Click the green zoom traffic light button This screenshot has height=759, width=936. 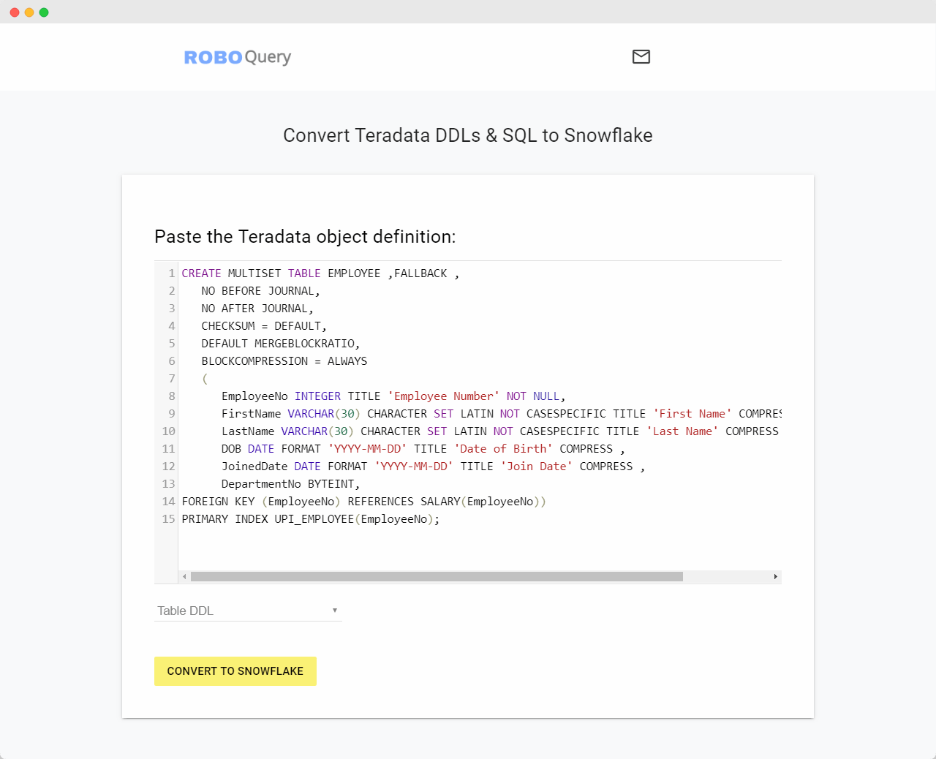click(44, 12)
